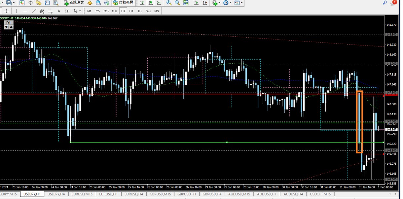Toggle the candlestick chart type button
403x199 pixels.
point(151,3)
